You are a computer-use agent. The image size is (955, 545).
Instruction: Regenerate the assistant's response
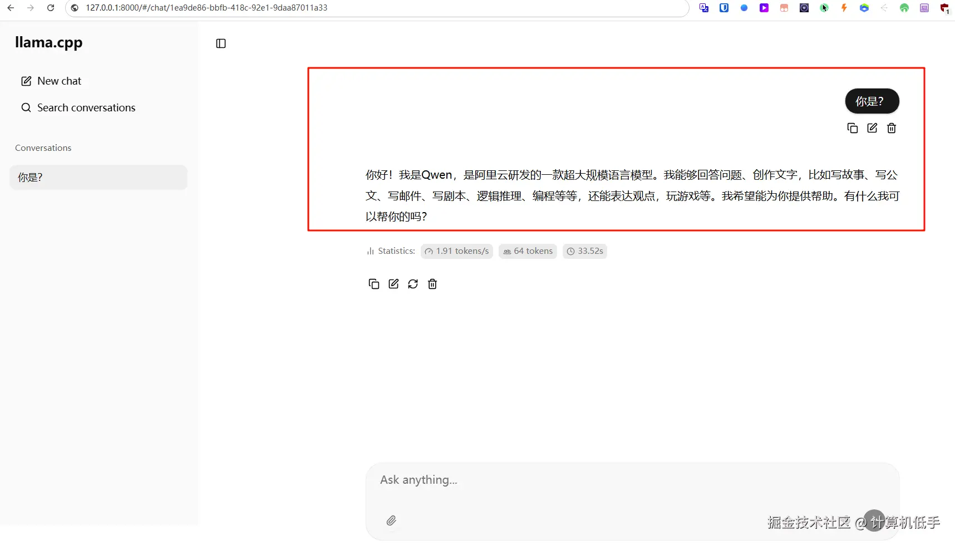(413, 284)
